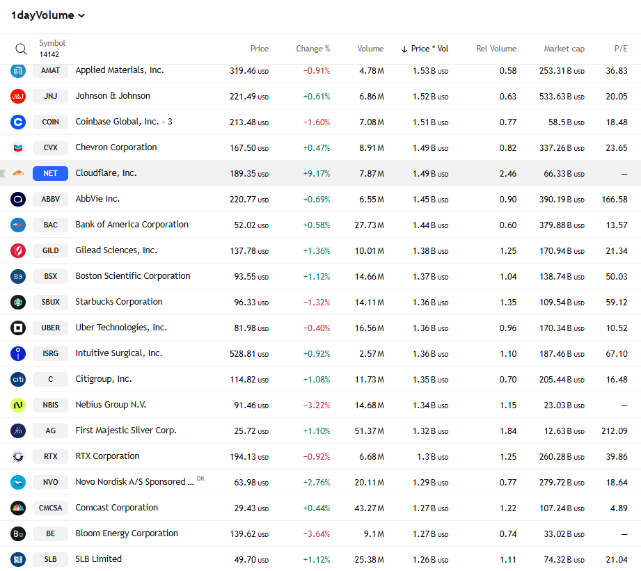Open Cloudflare, Inc. company name link
This screenshot has height=571, width=641.
106,173
